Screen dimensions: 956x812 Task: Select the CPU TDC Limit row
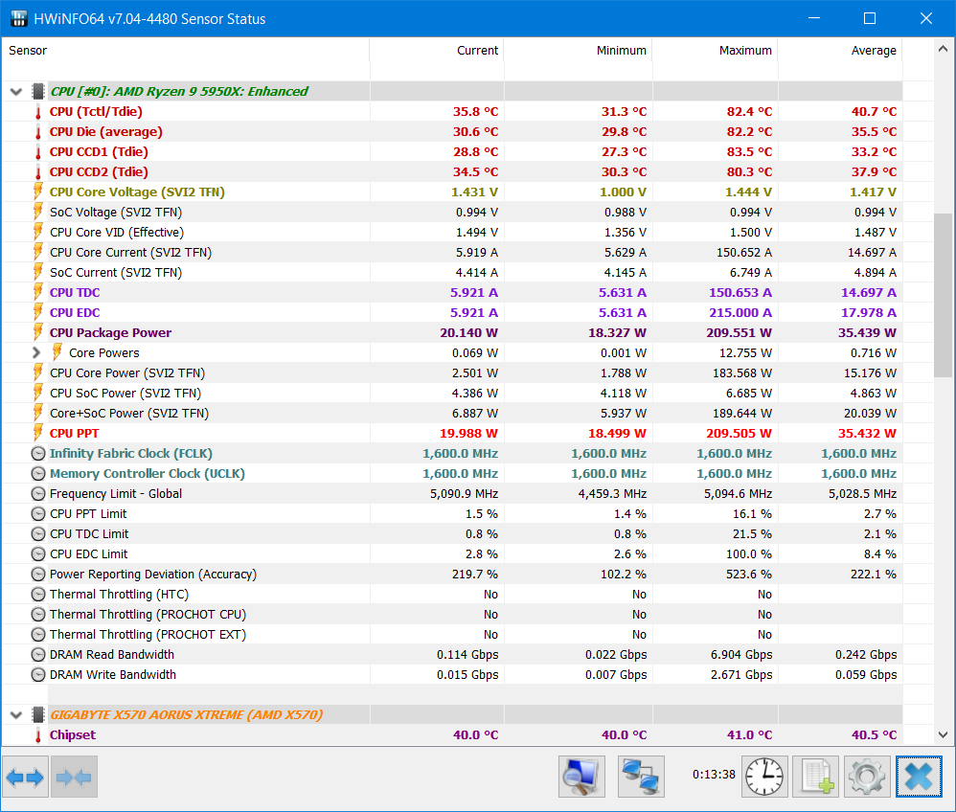coord(452,534)
